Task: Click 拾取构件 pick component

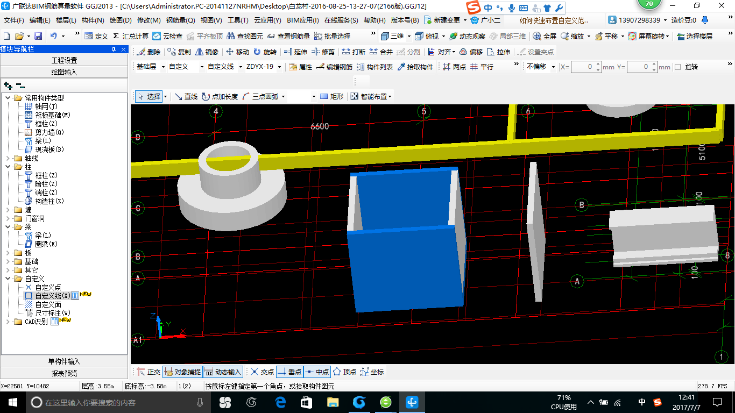Action: pyautogui.click(x=415, y=67)
